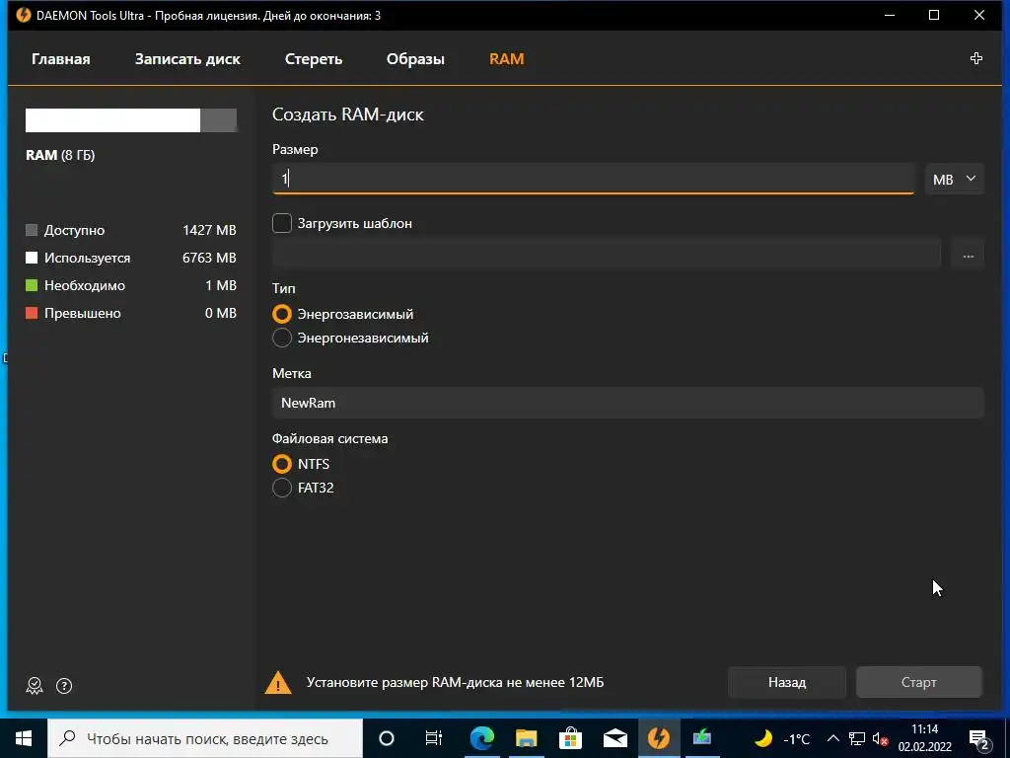Screen dimensions: 1010x758
Task: Click the 1427 MB available value
Action: 209,230
